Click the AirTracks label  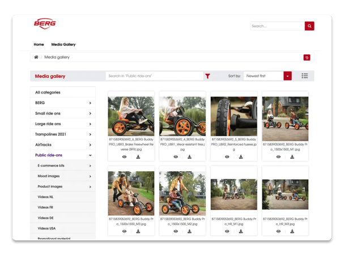pyautogui.click(x=43, y=144)
